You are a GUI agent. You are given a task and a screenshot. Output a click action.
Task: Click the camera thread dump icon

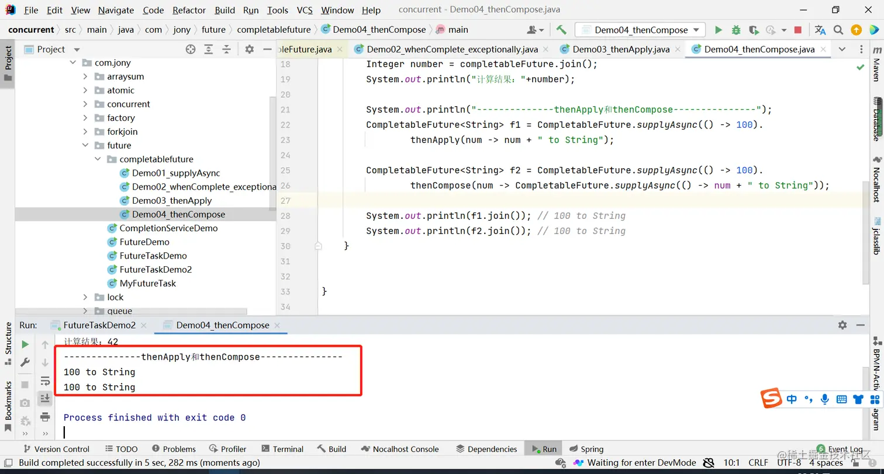click(x=25, y=403)
